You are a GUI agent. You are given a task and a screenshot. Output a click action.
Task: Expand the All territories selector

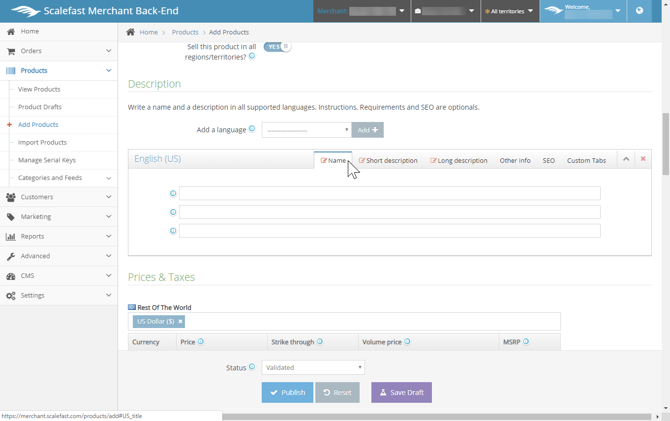coord(510,11)
